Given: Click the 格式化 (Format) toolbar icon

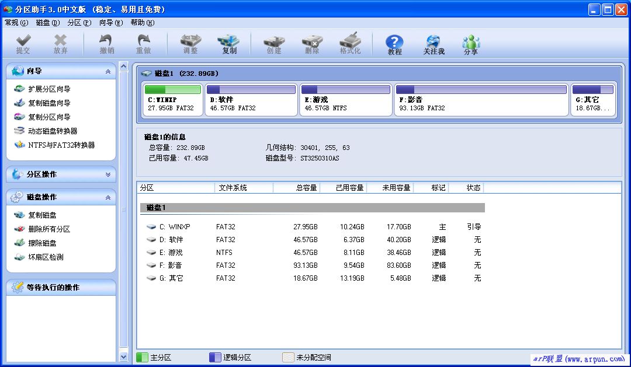Looking at the screenshot, I should pos(350,44).
